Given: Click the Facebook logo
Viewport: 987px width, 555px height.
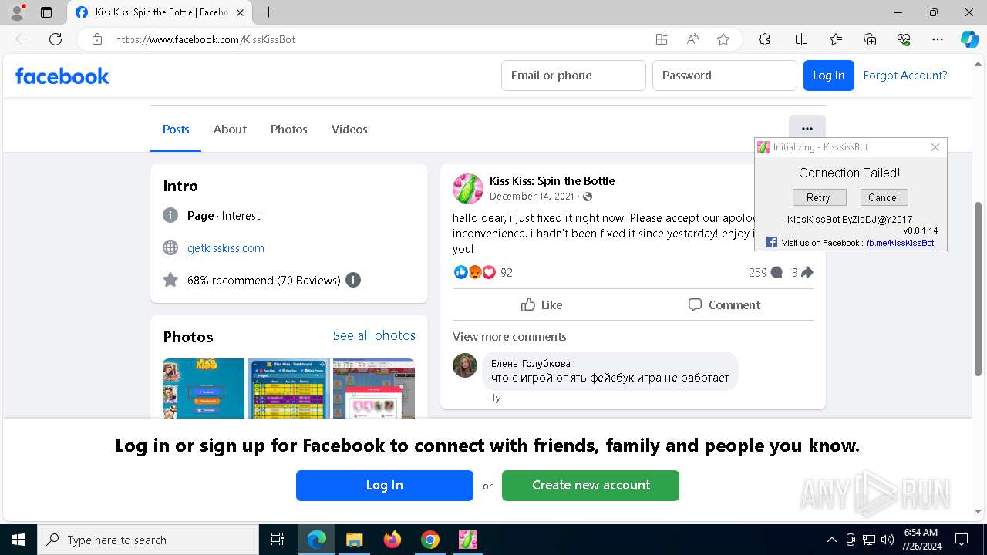Looking at the screenshot, I should click(x=62, y=76).
